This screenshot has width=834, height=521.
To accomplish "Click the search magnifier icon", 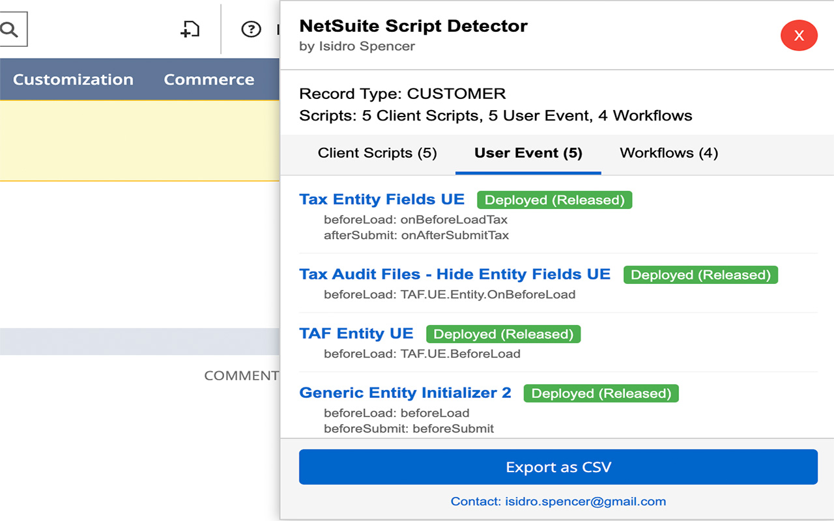I will click(9, 30).
